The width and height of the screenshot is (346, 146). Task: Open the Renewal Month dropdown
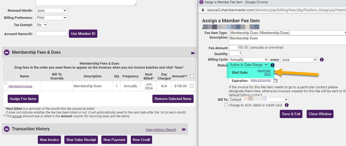51,11
